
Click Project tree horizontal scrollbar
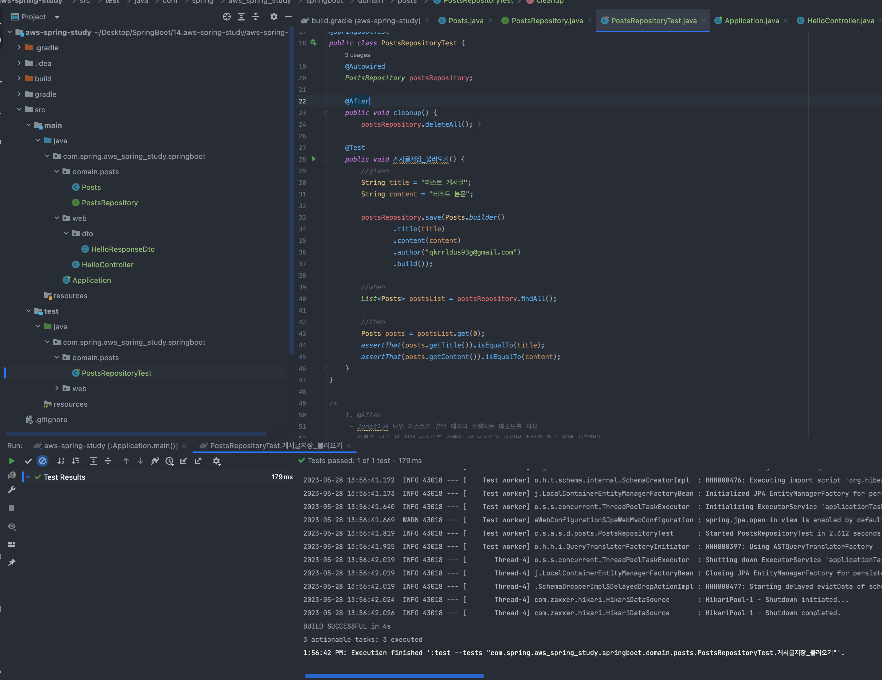tap(136, 434)
